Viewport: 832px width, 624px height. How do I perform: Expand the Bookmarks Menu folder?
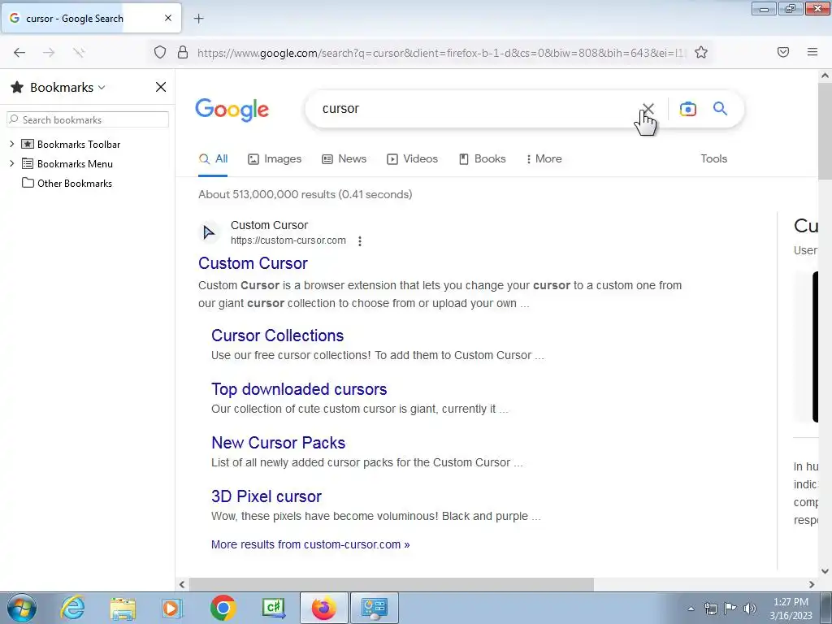(x=11, y=164)
